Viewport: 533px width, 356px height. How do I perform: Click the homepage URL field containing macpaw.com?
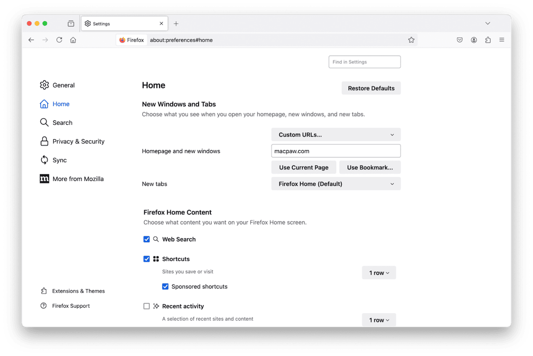336,151
